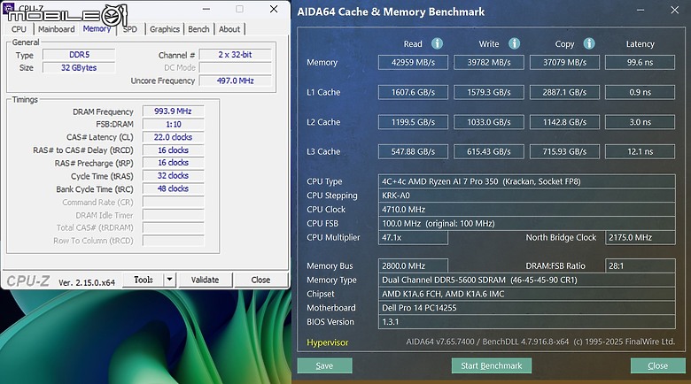This screenshot has width=691, height=384.
Task: Click the L3 Cache Copy value 715.93 GB/s
Action: (564, 151)
